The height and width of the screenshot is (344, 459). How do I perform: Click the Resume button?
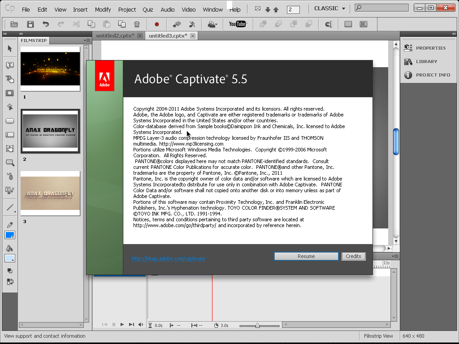306,256
